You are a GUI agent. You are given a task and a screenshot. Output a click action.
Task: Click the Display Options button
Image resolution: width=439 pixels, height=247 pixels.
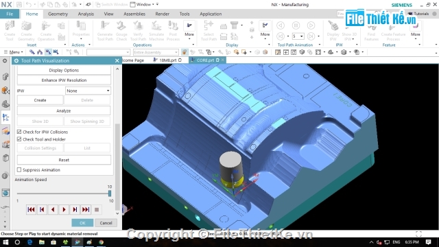[64, 70]
